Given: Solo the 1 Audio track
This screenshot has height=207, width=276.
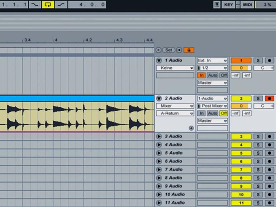Looking at the screenshot, I should pyautogui.click(x=258, y=60).
